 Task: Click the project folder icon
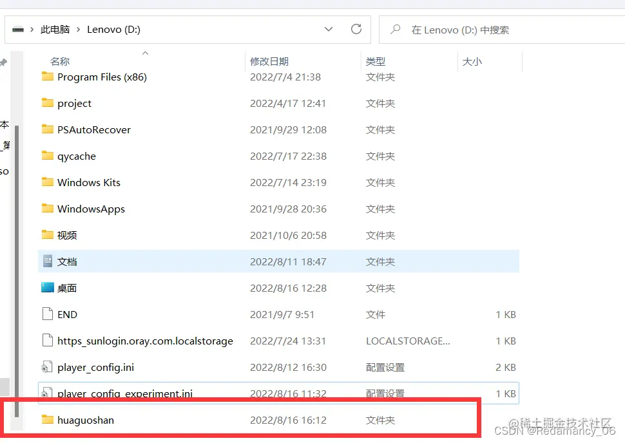(48, 103)
